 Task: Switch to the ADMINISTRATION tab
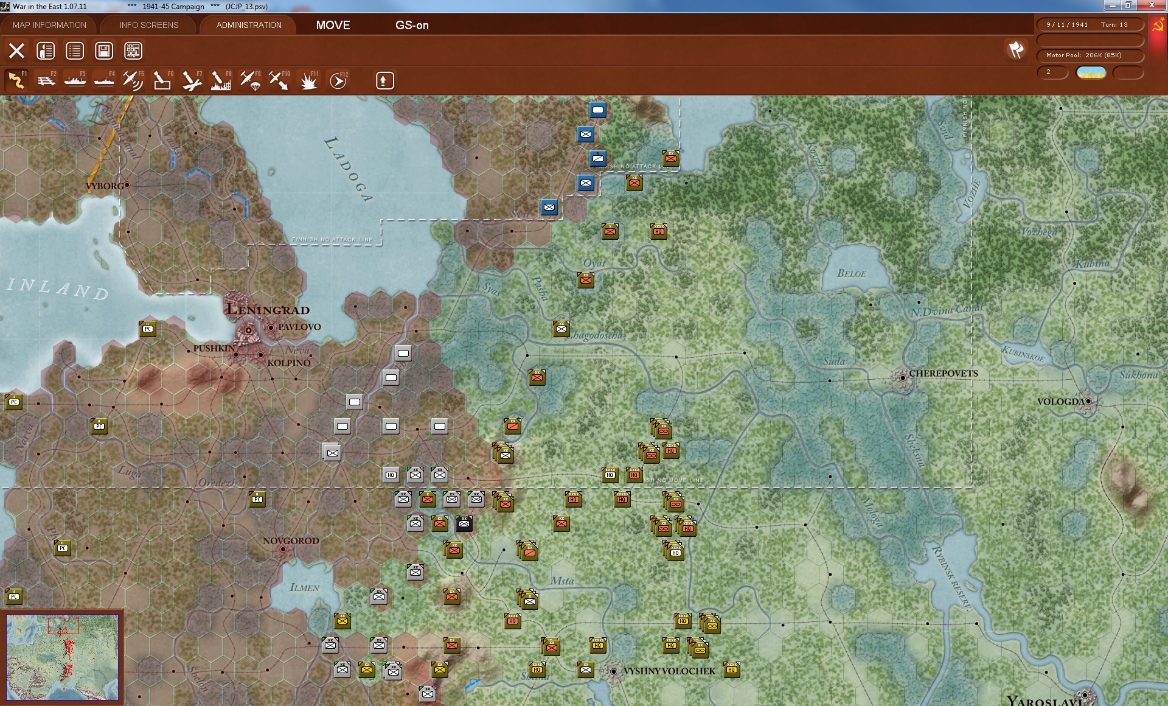[x=249, y=25]
